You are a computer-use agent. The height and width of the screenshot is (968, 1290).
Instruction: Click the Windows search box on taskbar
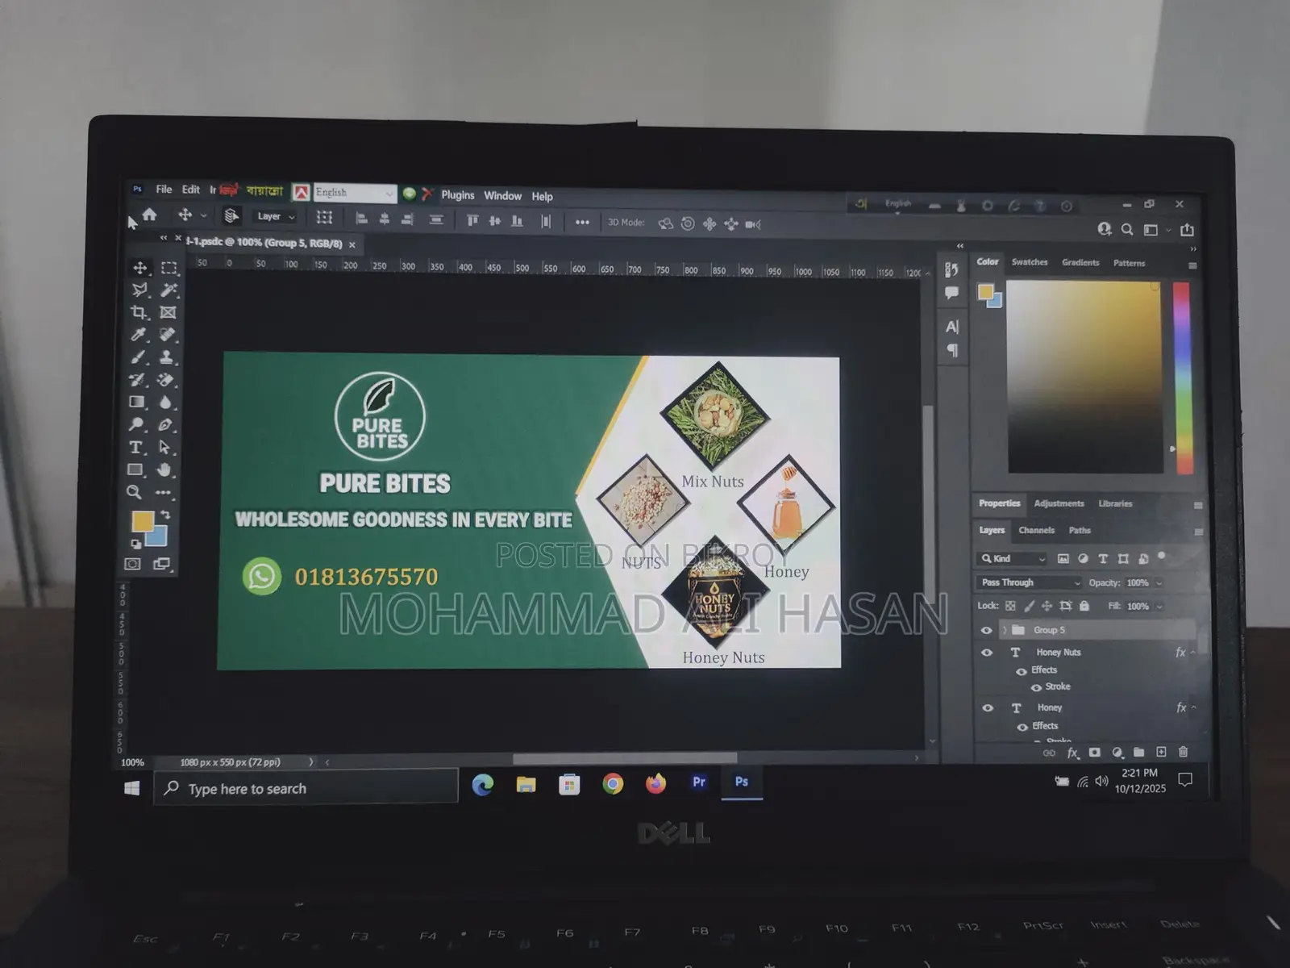(306, 788)
